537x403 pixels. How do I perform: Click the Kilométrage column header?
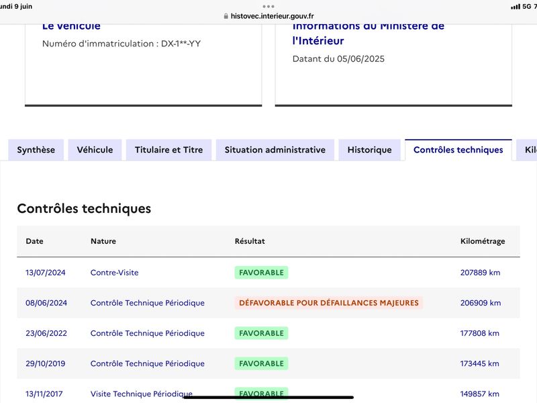coord(483,241)
